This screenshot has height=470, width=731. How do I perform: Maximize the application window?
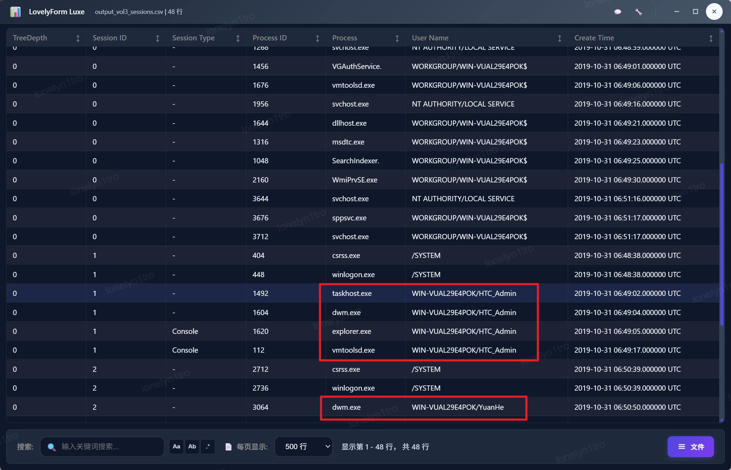coord(695,12)
